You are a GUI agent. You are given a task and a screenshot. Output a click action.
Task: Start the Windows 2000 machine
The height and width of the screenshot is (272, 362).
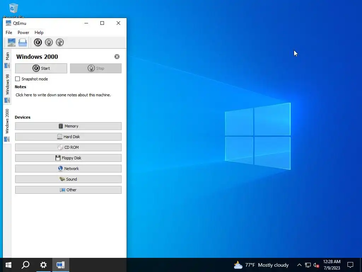click(x=41, y=68)
